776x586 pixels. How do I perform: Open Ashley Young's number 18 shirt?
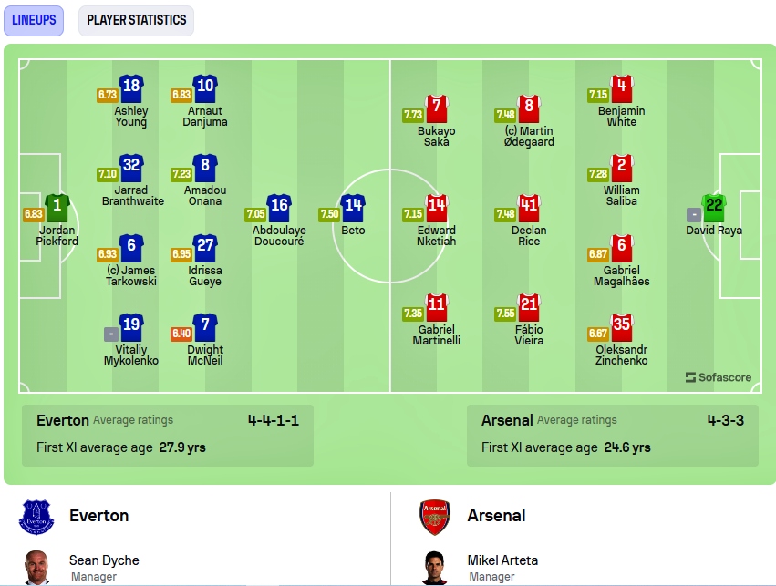(x=131, y=89)
